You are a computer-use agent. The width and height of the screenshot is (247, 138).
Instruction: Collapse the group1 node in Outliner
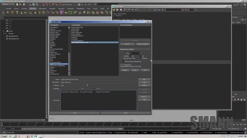[x=3, y=31]
